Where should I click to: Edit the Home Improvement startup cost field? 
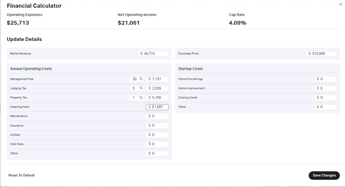click(325, 88)
